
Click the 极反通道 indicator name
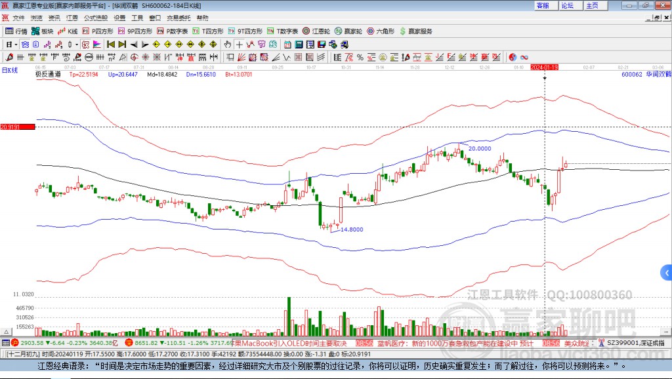48,74
